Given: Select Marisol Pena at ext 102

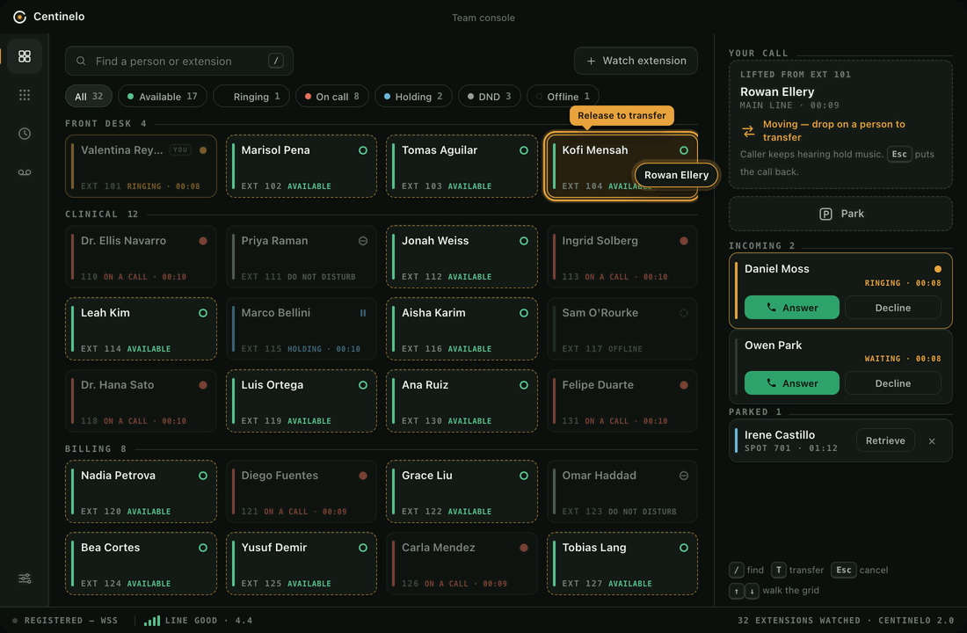Looking at the screenshot, I should (x=301, y=166).
